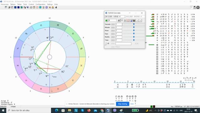Click the blue arrow save icon in Core data
The height and width of the screenshot is (113, 200).
[131, 20]
